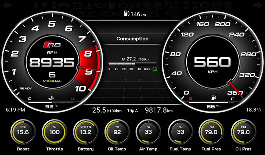Tap the Oil Pres label text
The width and height of the screenshot is (265, 155).
click(x=243, y=149)
